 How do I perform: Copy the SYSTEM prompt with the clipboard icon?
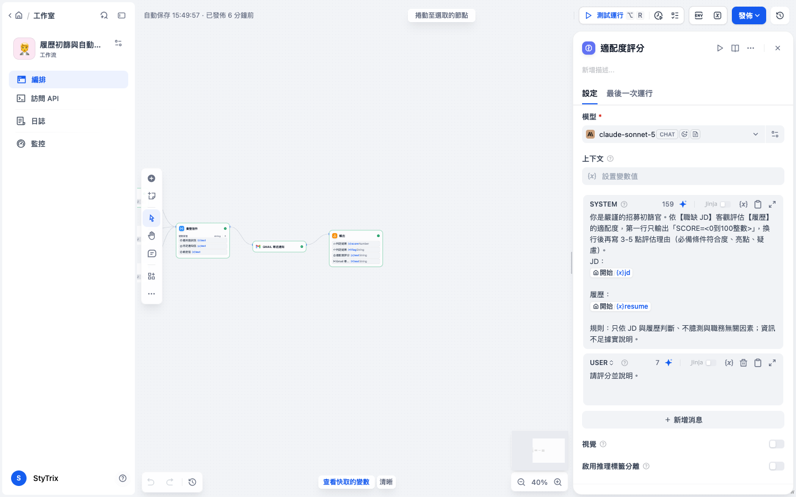758,204
